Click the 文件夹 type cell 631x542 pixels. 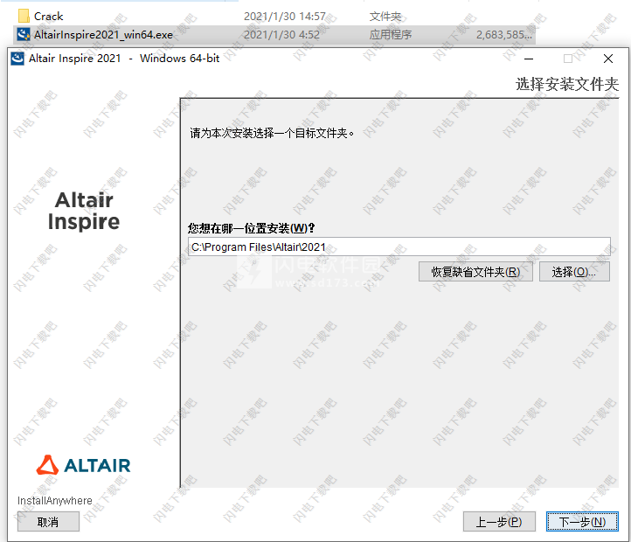[385, 16]
